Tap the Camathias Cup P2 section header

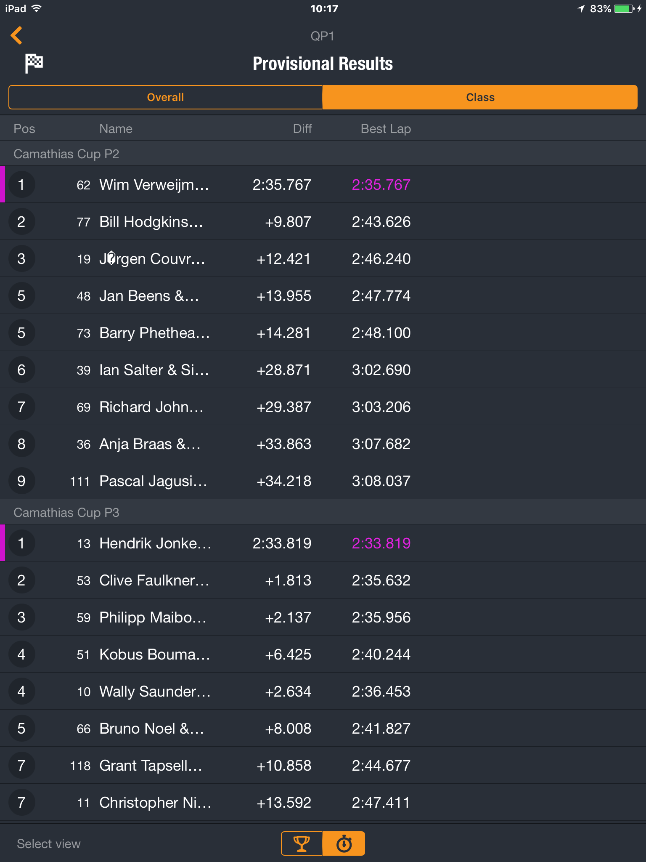click(x=323, y=154)
